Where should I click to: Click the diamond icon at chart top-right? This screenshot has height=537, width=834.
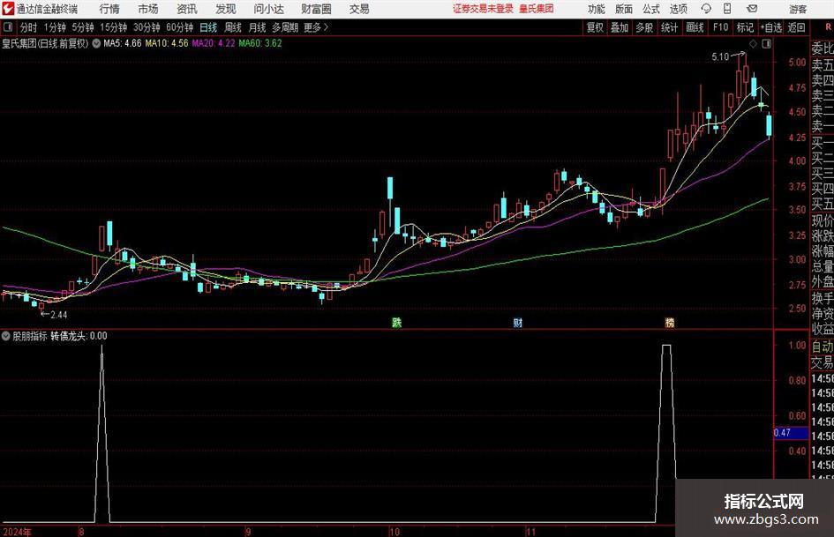753,44
